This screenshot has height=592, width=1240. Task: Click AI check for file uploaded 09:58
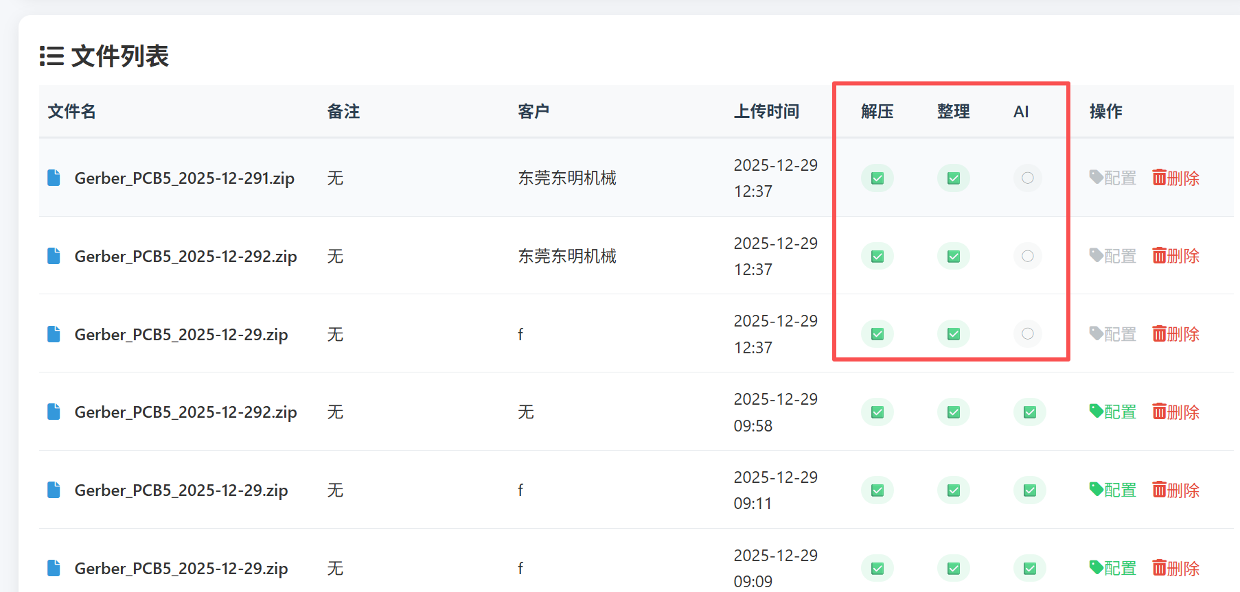(1030, 412)
